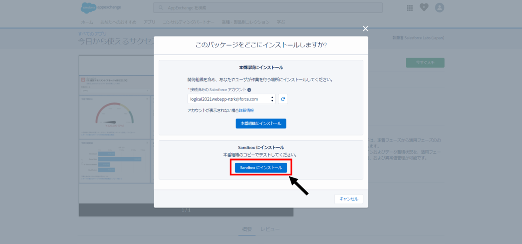Click the 本番環境にインストール heading
Image resolution: width=522 pixels, height=244 pixels.
[261, 68]
